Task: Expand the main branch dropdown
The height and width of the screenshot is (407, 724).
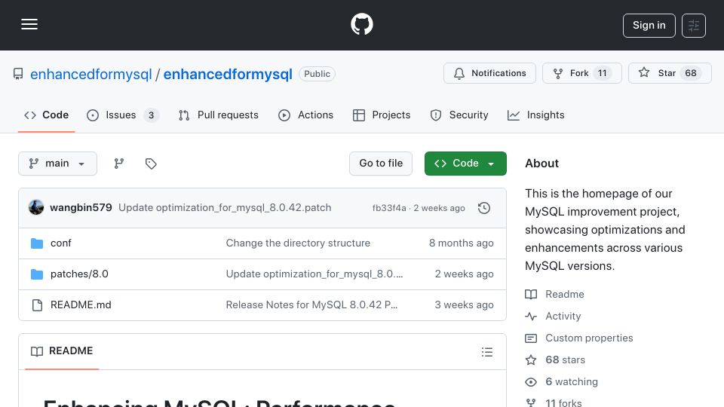Action: coord(58,164)
